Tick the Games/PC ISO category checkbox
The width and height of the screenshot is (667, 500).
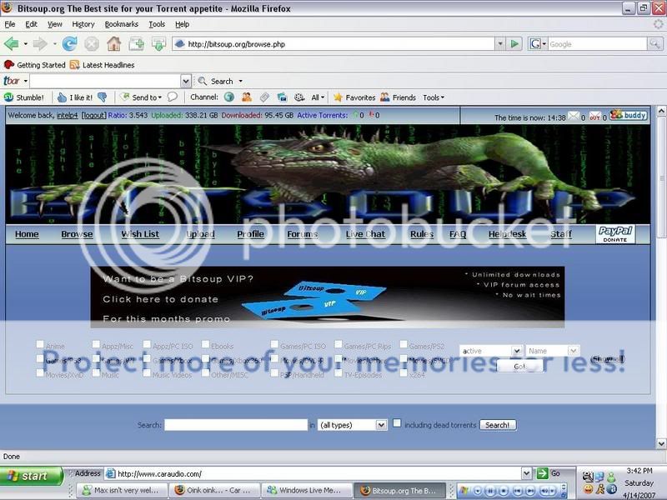[274, 344]
